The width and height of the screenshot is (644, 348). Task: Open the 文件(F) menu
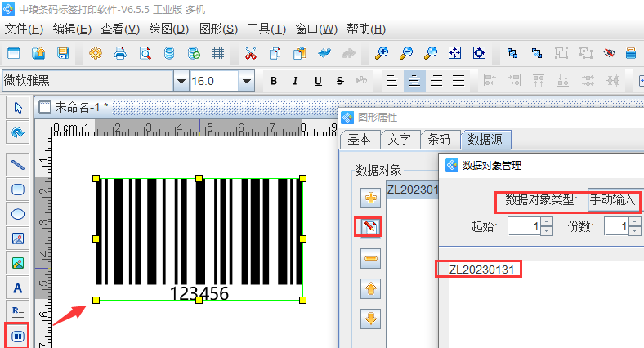[x=24, y=29]
